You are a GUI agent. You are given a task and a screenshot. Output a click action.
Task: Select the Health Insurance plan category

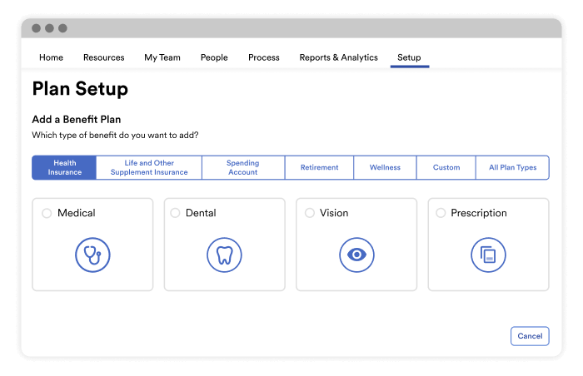point(64,167)
